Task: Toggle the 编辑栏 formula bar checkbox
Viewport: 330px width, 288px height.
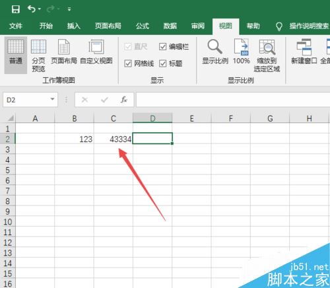Action: click(x=162, y=46)
